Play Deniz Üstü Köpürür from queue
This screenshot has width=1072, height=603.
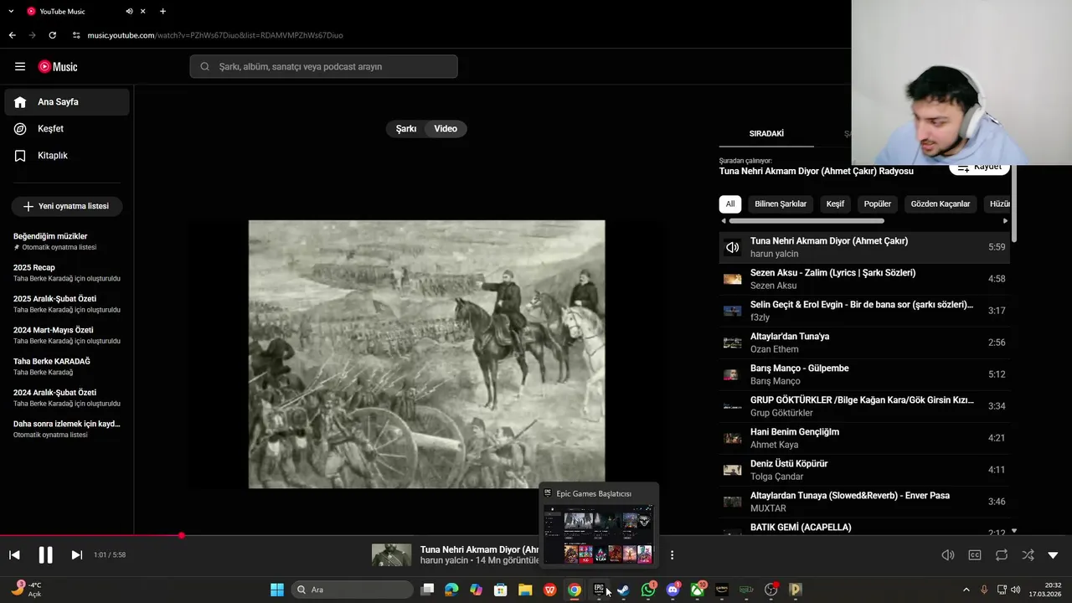[x=864, y=470]
